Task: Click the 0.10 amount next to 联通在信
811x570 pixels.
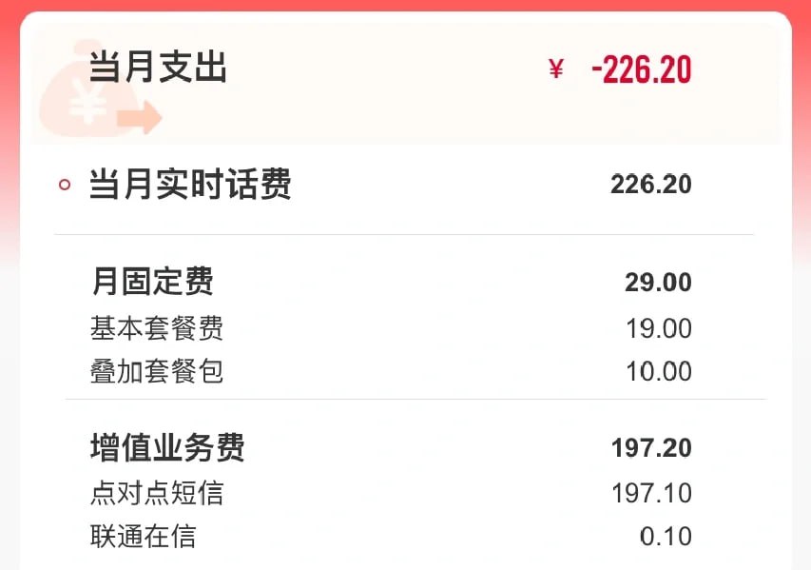Action: click(667, 536)
